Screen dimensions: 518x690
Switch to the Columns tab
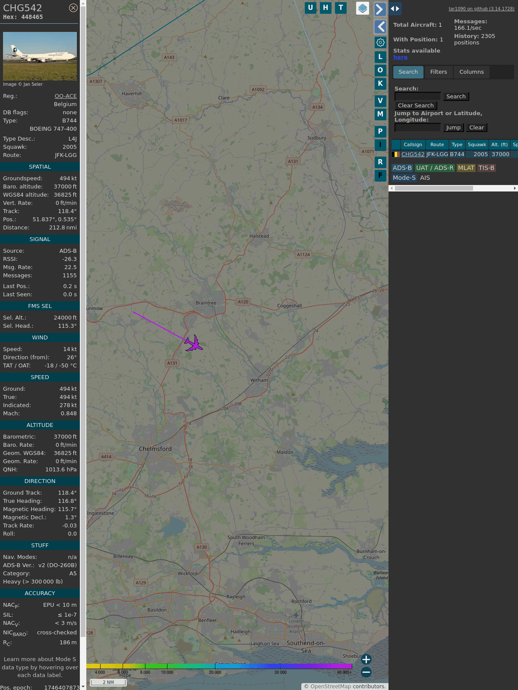pyautogui.click(x=471, y=72)
